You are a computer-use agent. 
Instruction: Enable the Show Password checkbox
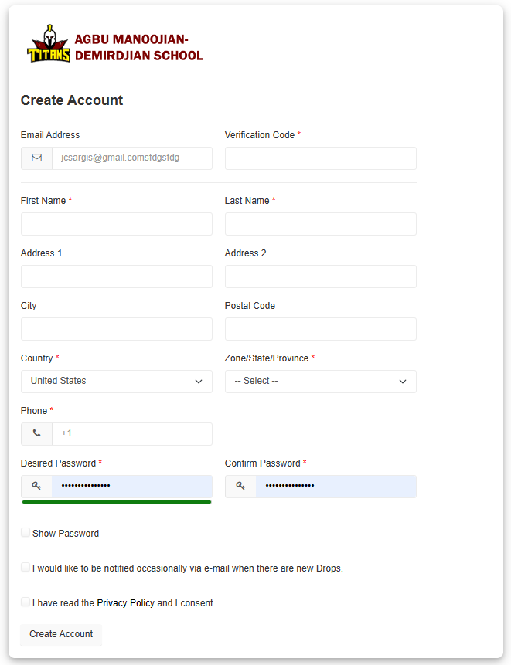click(25, 532)
